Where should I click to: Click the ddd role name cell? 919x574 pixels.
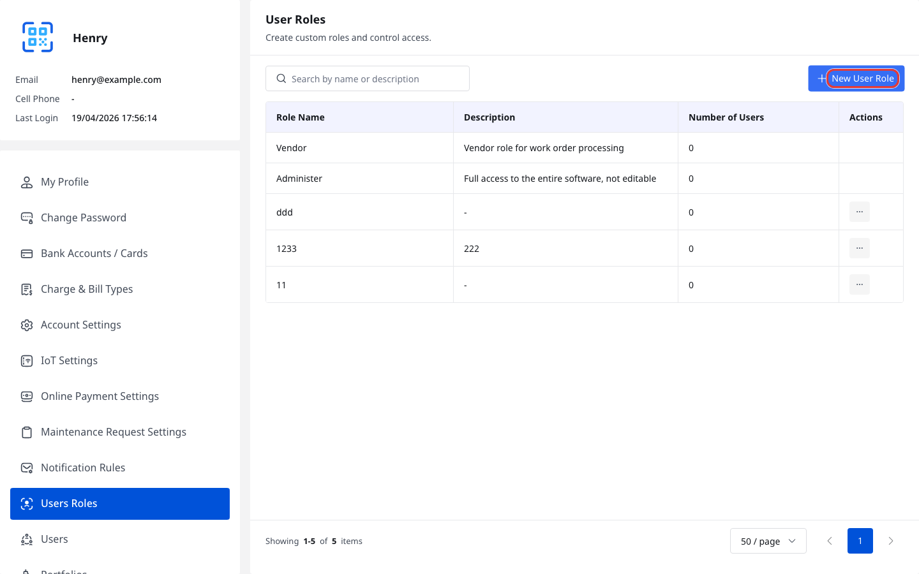(360, 212)
